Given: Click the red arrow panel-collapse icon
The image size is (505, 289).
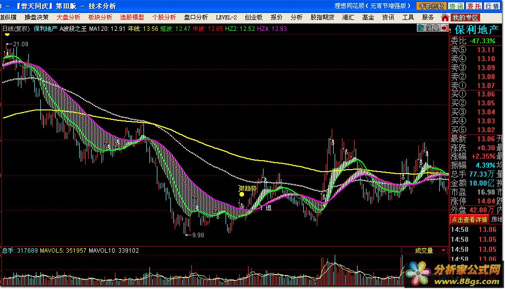Looking at the screenshot, I should (x=445, y=28).
